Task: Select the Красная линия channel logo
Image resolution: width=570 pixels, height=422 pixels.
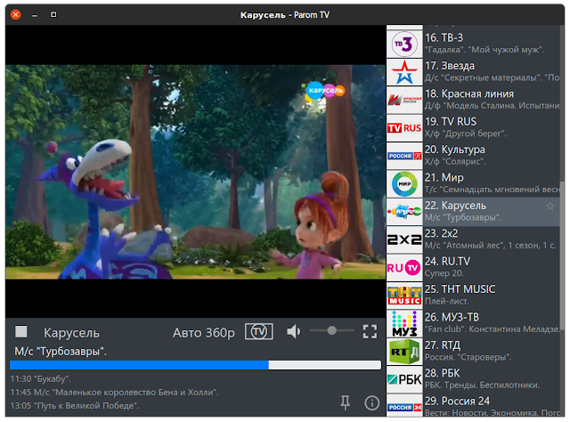Action: click(x=404, y=100)
